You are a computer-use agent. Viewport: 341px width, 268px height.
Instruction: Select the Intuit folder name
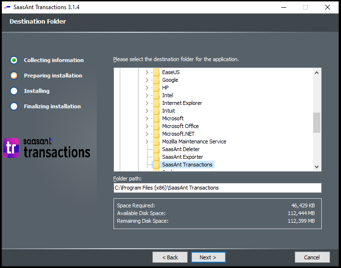(x=168, y=111)
